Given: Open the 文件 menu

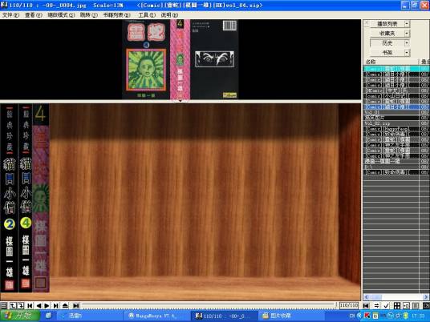Looking at the screenshot, I should pyautogui.click(x=10, y=15).
